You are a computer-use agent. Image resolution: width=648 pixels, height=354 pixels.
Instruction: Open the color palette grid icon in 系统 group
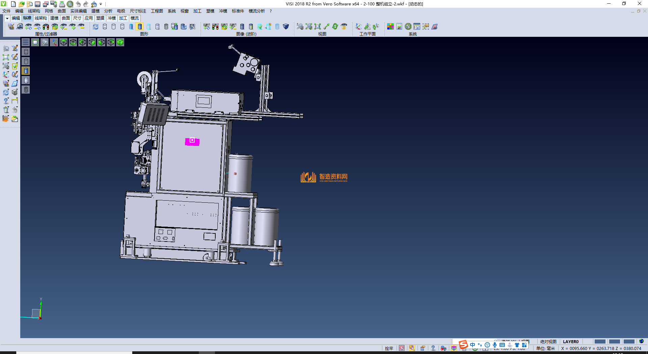390,27
